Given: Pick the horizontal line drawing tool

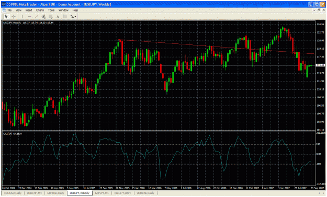Looking at the screenshot, I should pos(29,17).
